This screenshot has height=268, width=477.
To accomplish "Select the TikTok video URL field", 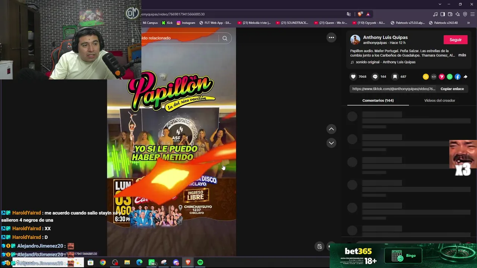I will click(x=394, y=89).
